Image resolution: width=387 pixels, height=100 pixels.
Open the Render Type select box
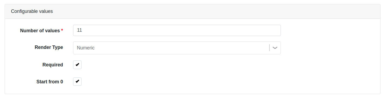(x=177, y=48)
